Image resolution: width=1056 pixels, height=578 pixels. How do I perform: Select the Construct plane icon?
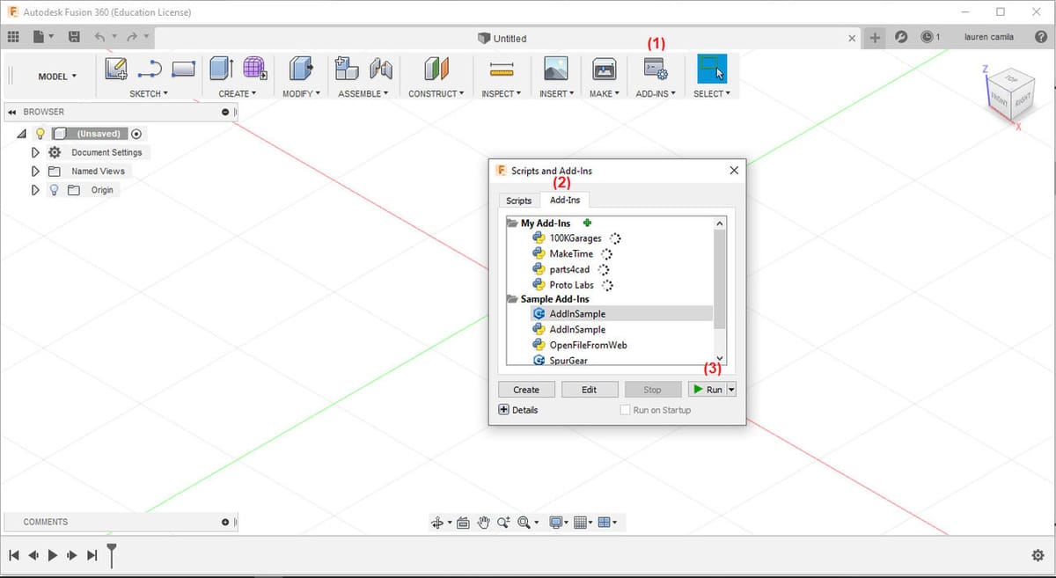click(x=436, y=69)
